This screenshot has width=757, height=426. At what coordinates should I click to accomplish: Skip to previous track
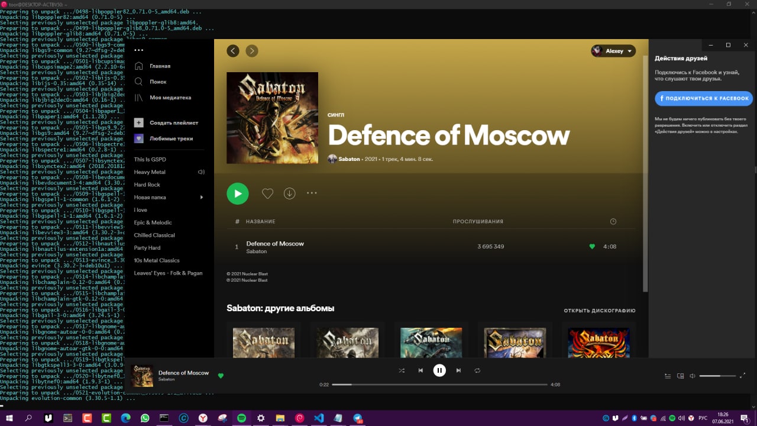point(420,370)
